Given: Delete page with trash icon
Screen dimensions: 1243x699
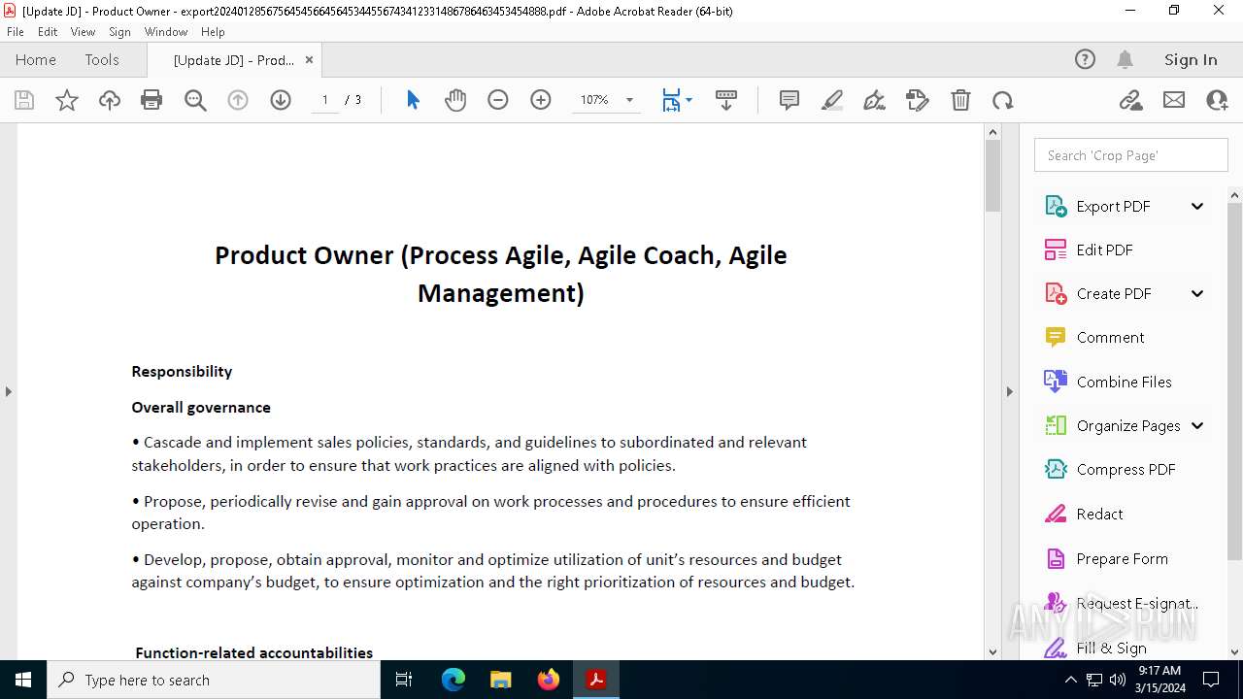Looking at the screenshot, I should pyautogui.click(x=960, y=100).
